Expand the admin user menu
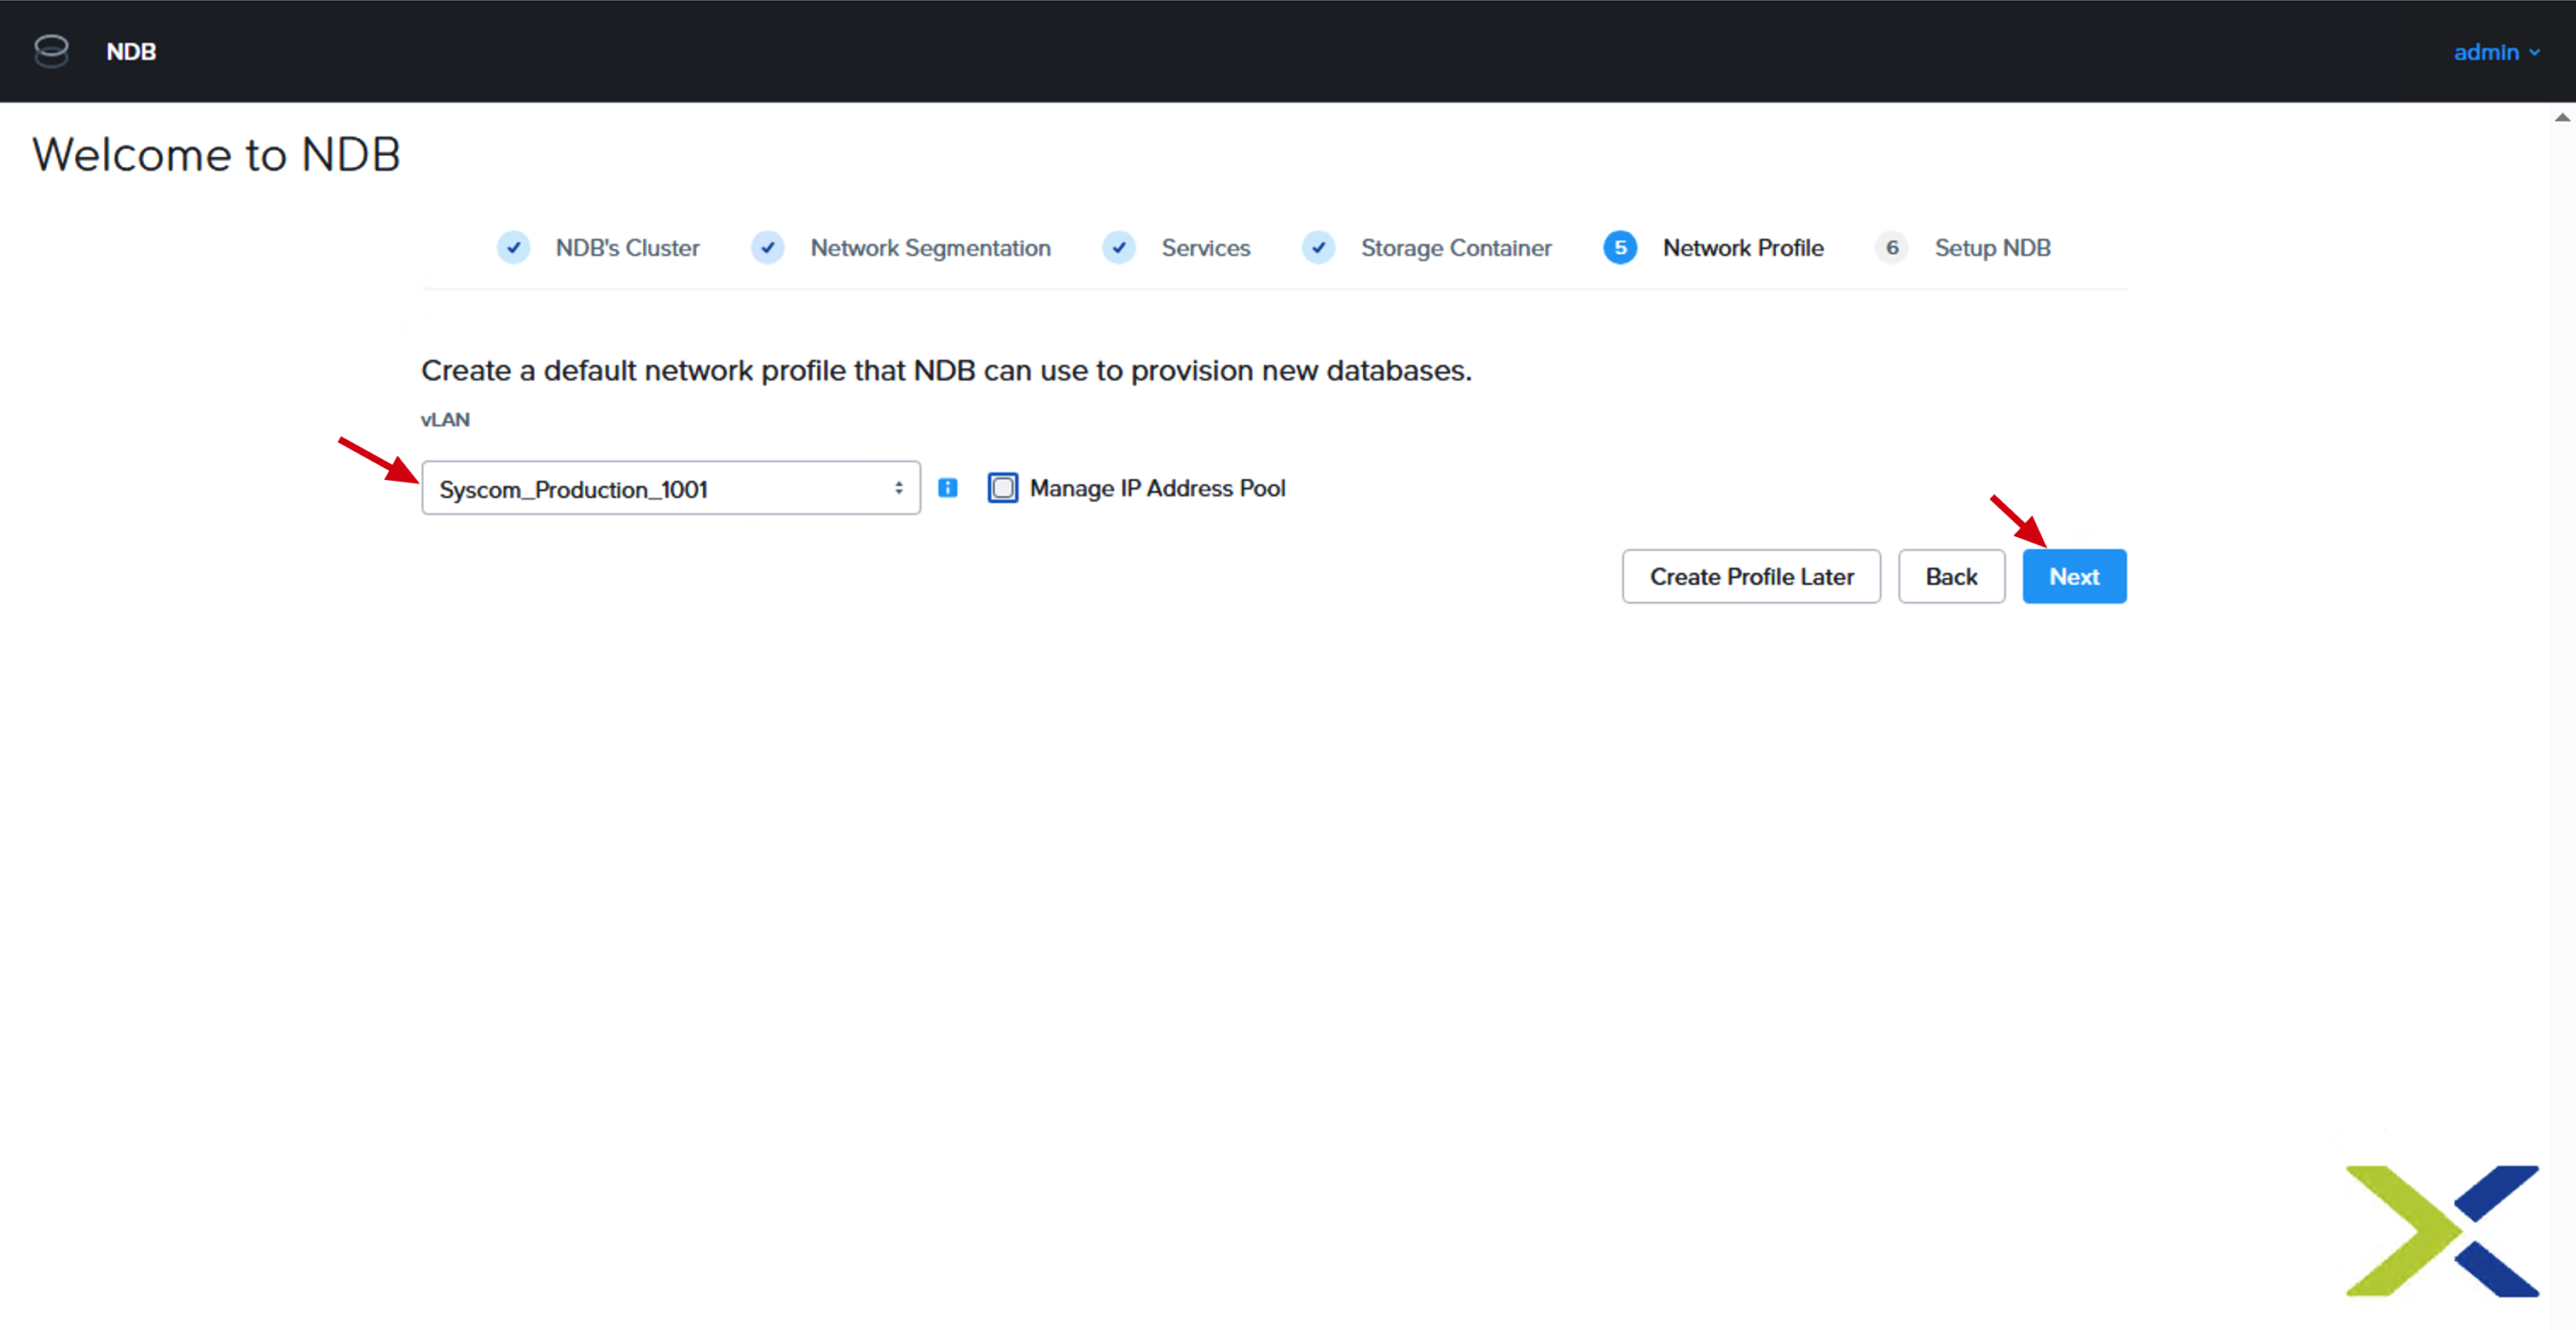This screenshot has height=1330, width=2576. (2496, 52)
